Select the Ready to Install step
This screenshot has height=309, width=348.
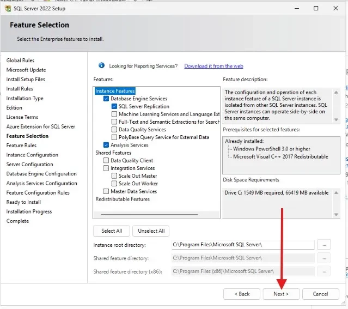tap(23, 202)
